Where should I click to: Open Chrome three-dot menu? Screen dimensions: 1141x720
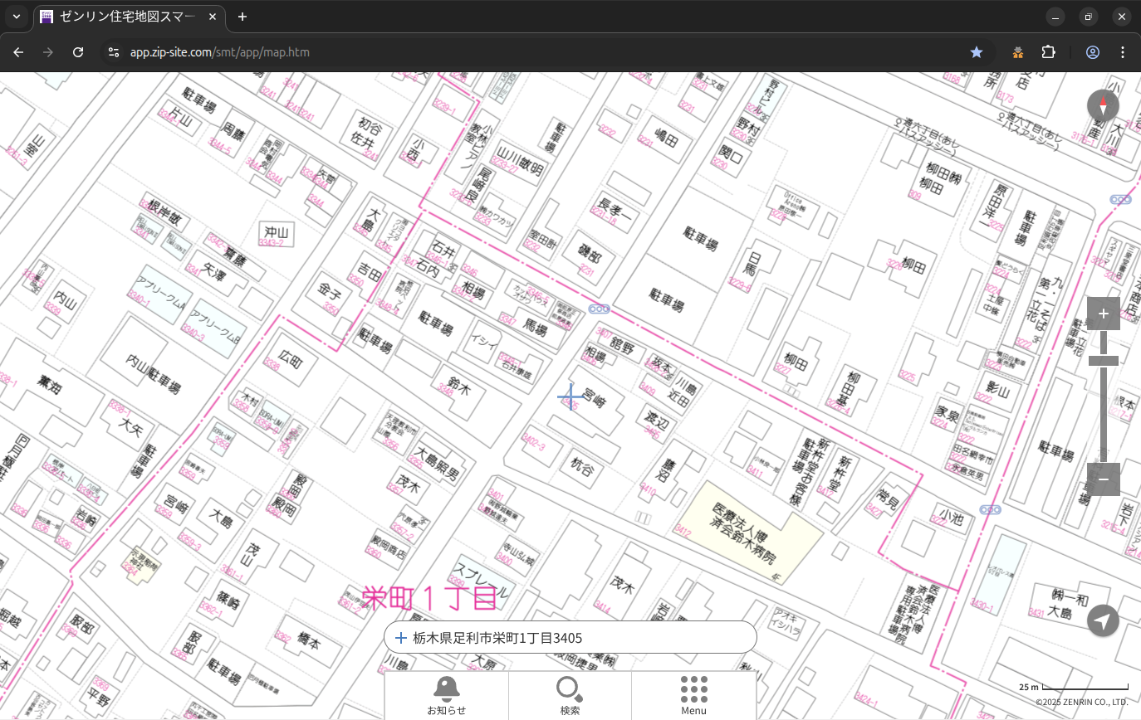(1123, 52)
